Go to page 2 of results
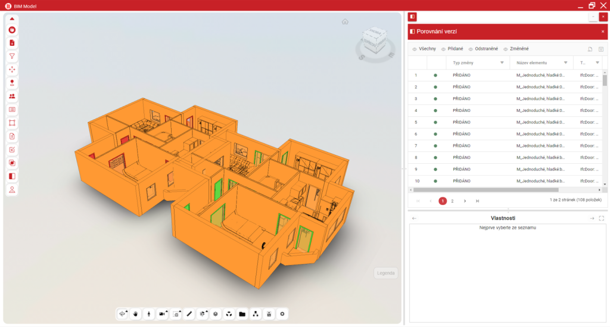 (452, 201)
